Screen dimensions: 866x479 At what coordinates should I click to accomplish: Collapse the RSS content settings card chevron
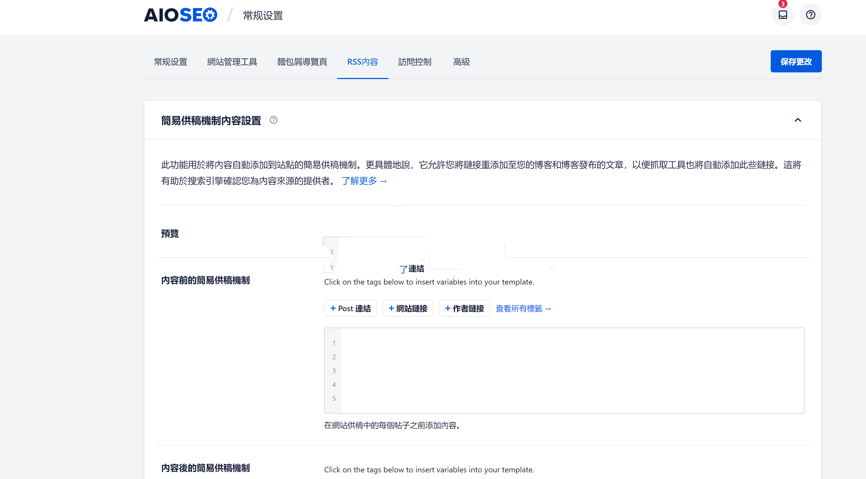pyautogui.click(x=797, y=120)
